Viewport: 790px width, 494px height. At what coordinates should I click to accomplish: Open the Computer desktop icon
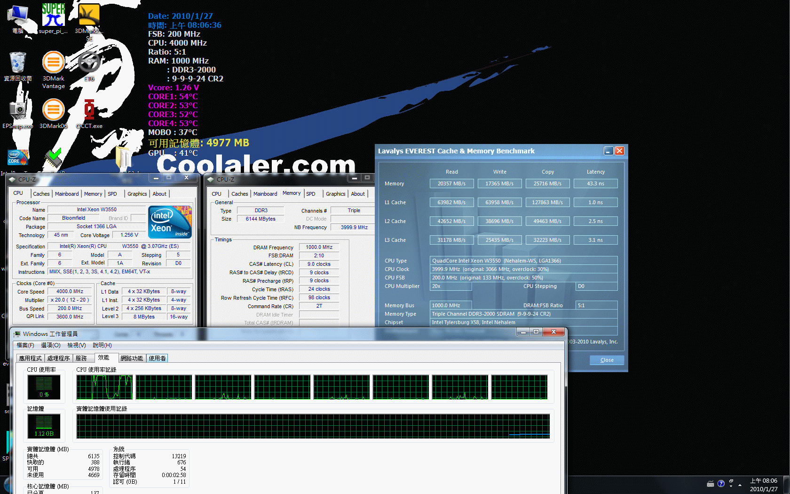[18, 19]
